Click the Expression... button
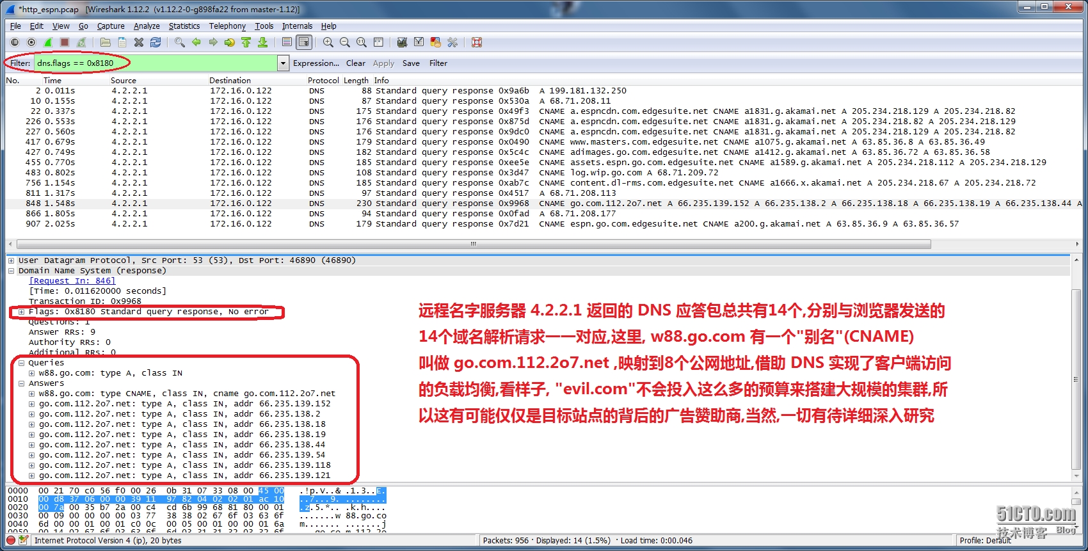 tap(316, 63)
